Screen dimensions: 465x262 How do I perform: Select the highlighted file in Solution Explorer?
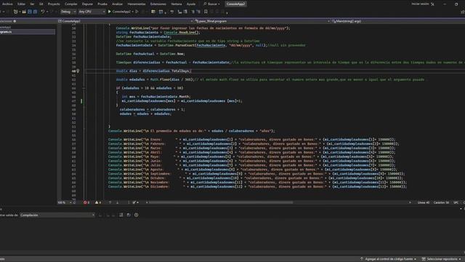(28, 32)
